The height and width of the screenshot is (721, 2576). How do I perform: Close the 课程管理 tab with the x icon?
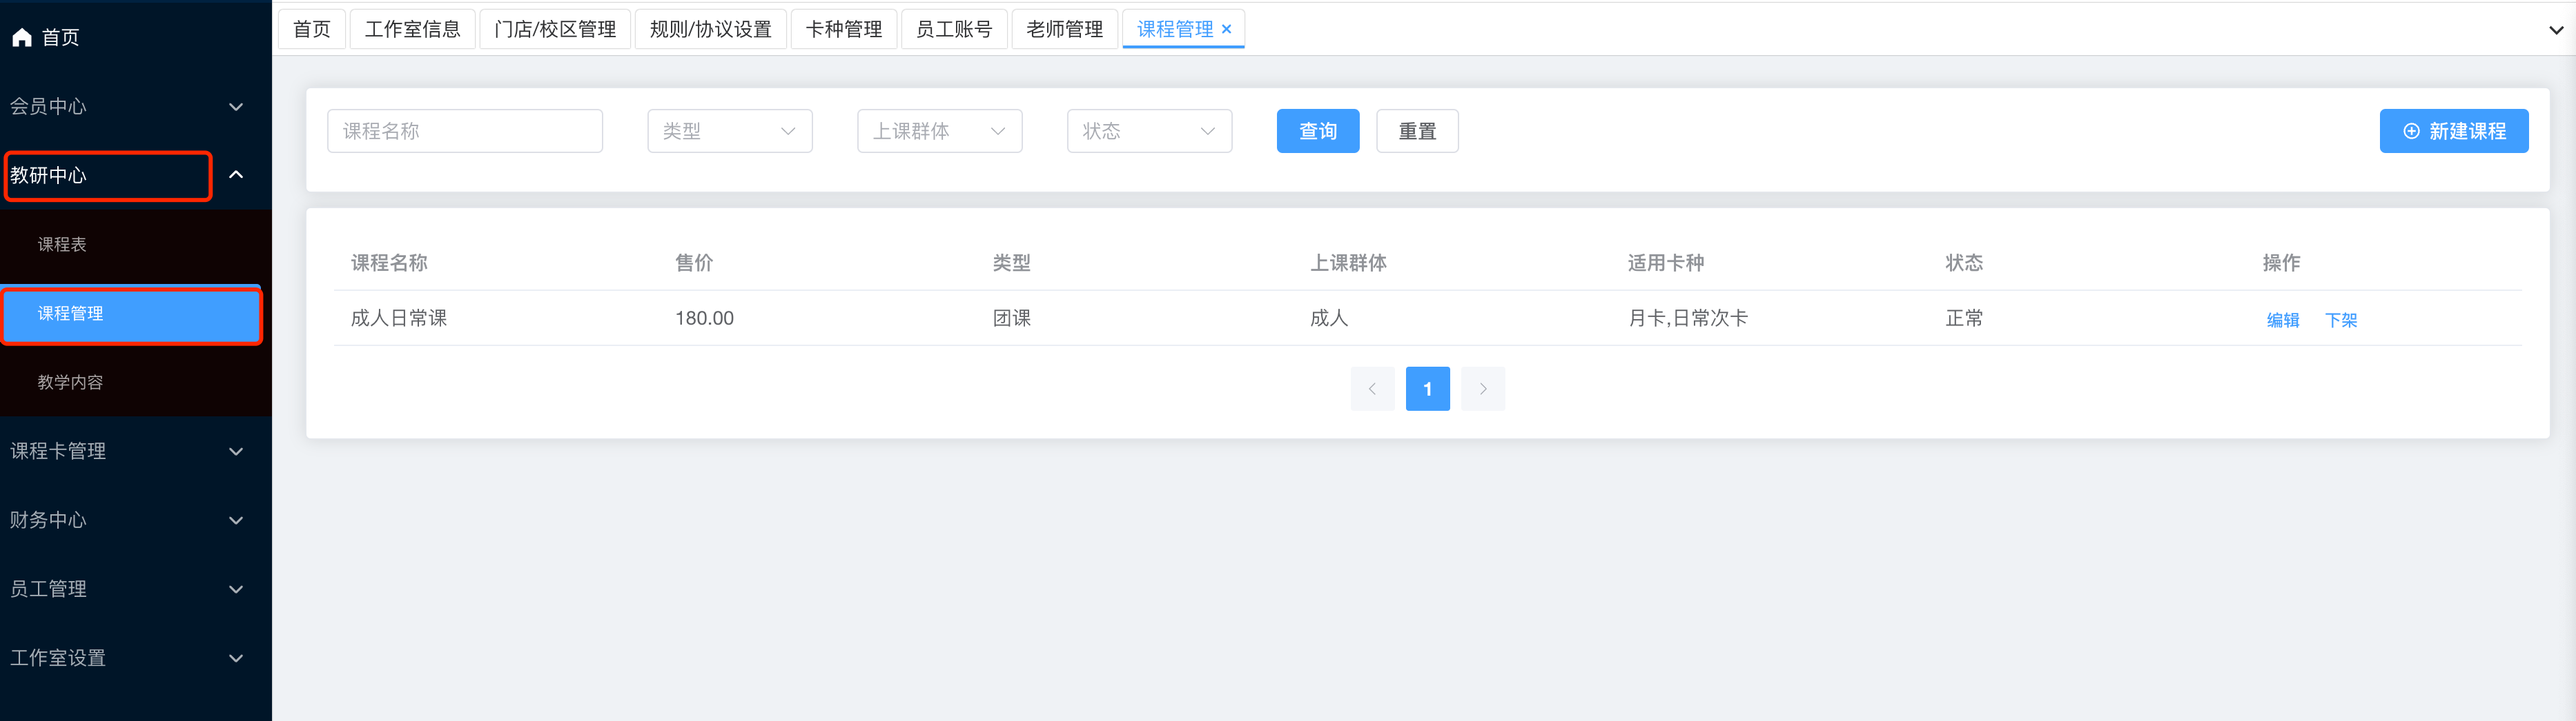[x=1226, y=30]
